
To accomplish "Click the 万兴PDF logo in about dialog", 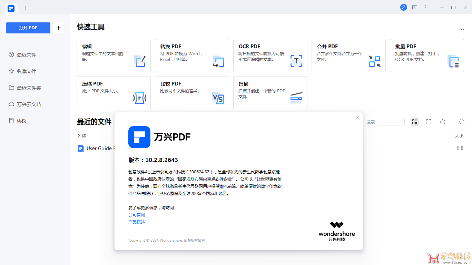I will click(x=139, y=137).
